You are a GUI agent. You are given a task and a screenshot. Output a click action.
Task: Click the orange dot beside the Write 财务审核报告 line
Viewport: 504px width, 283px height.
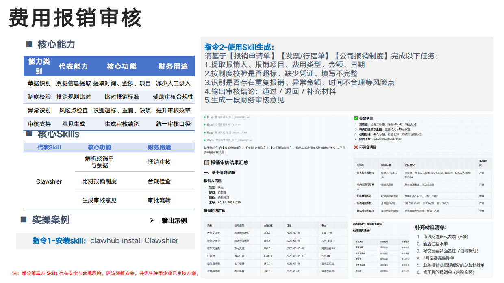pos(204,140)
